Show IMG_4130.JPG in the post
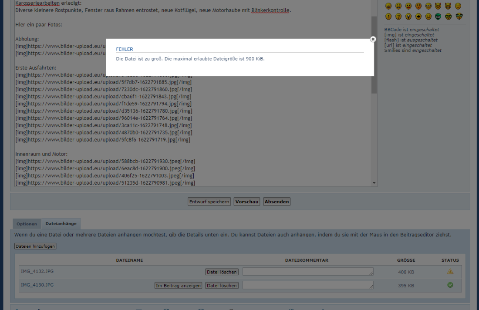 (x=179, y=286)
